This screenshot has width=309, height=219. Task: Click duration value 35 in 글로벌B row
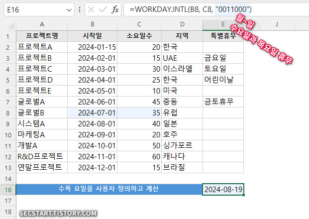pyautogui.click(x=139, y=113)
